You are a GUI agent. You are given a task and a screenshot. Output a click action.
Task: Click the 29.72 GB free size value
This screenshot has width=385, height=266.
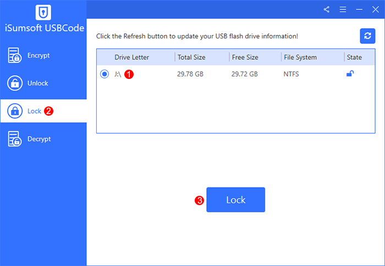pos(244,74)
